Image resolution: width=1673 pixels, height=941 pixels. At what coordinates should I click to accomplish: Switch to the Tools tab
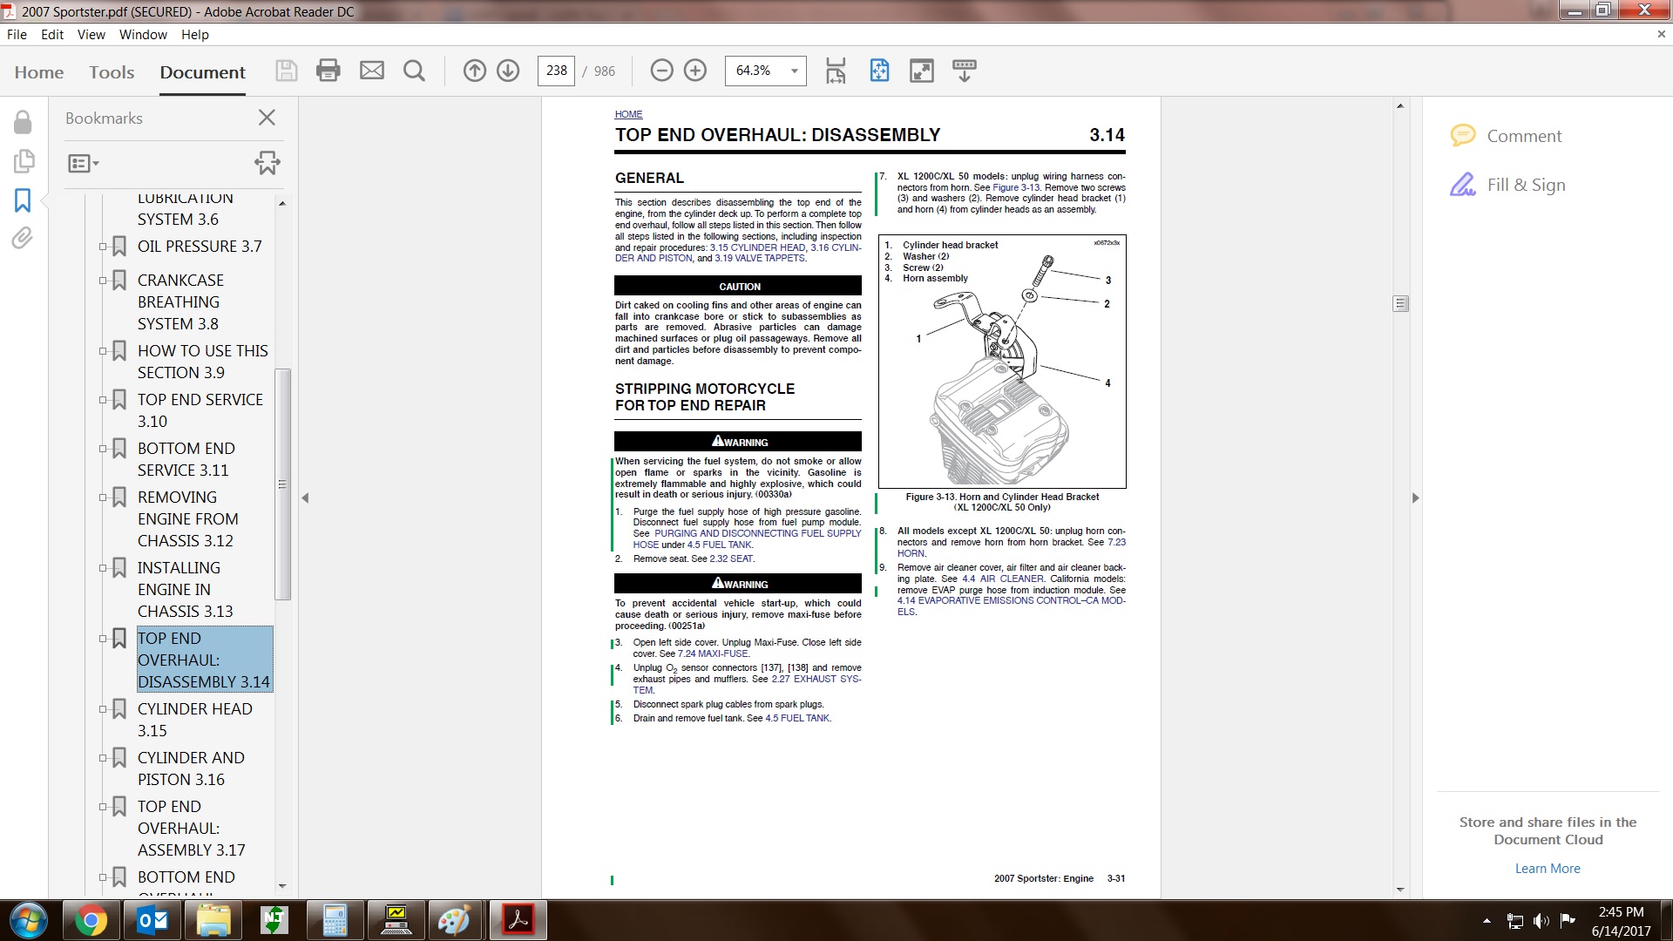click(112, 72)
